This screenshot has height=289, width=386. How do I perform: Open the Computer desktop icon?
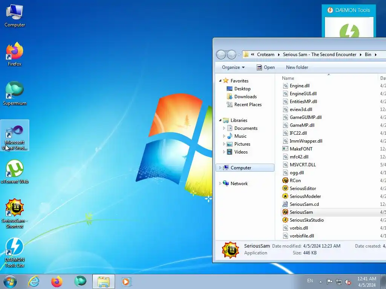pos(15,16)
